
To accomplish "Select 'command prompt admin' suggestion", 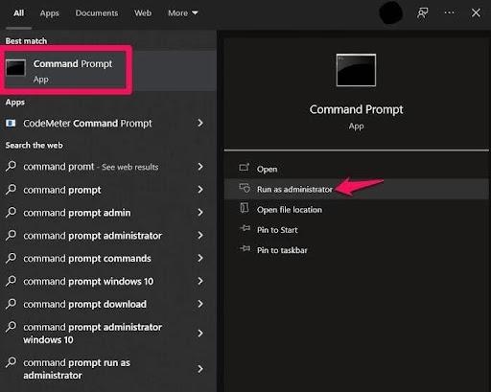I will 108,213.
